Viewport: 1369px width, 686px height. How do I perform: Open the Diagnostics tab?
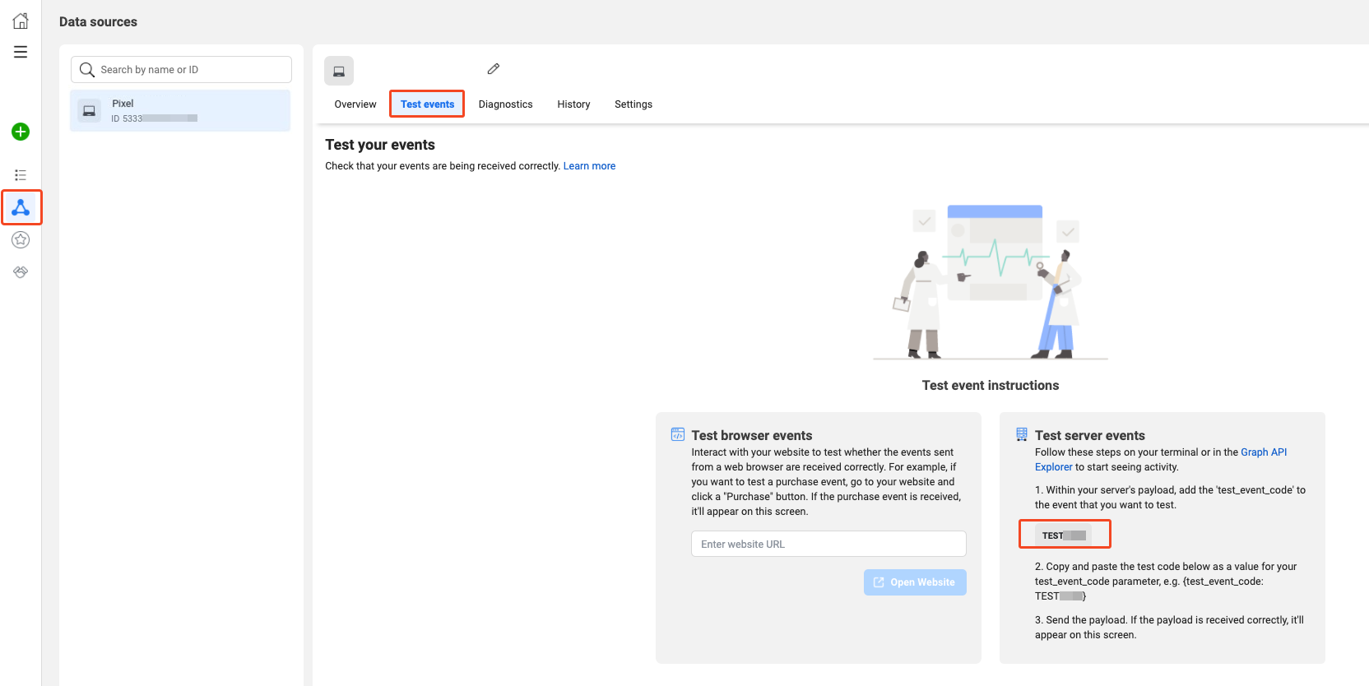[505, 104]
